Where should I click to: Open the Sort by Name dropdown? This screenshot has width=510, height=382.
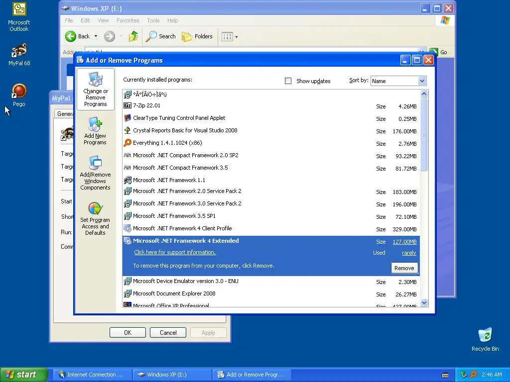pos(422,81)
